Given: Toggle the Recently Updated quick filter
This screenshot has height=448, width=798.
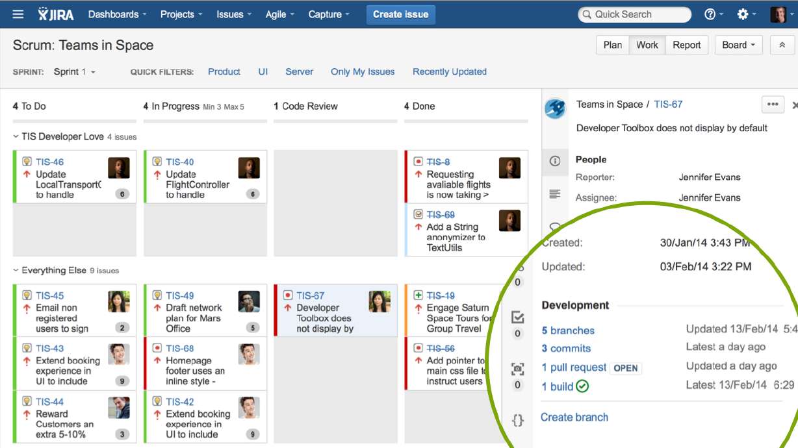Looking at the screenshot, I should (449, 71).
